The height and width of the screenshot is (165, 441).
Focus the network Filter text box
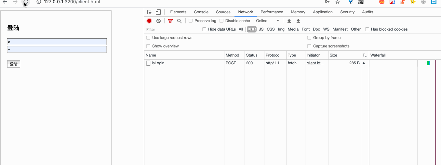coord(172,29)
